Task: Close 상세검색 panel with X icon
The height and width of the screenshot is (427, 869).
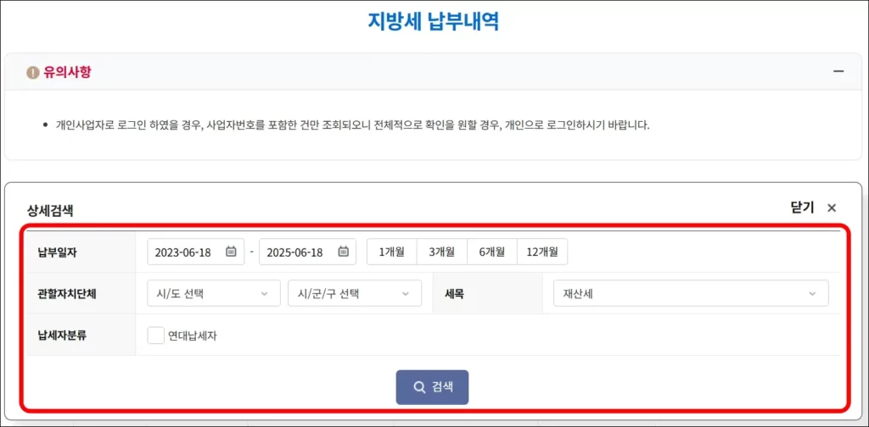Action: [x=832, y=208]
